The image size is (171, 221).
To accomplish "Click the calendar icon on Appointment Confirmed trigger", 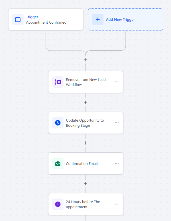I will (x=18, y=19).
